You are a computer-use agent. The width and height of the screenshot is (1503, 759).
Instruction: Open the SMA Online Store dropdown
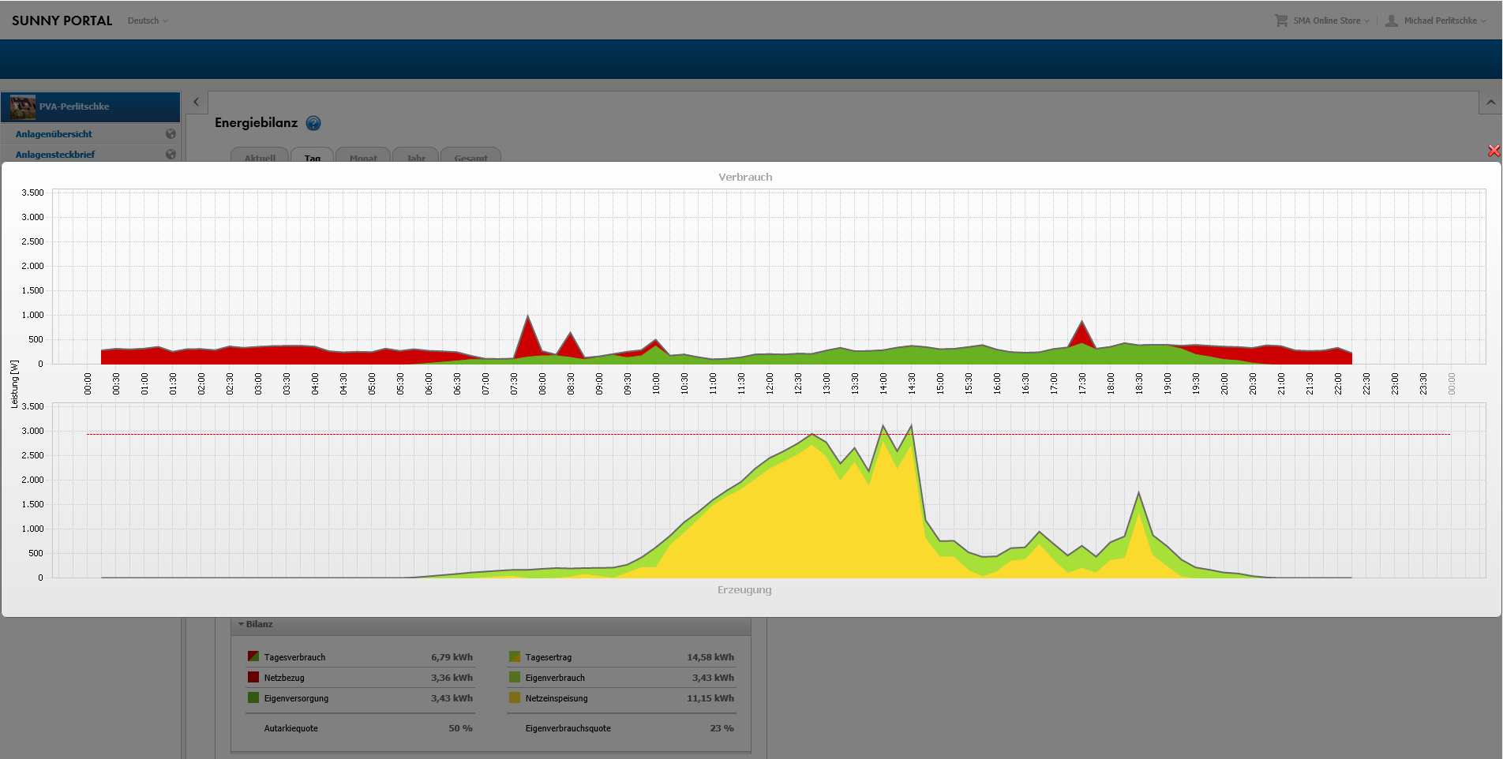point(1331,21)
